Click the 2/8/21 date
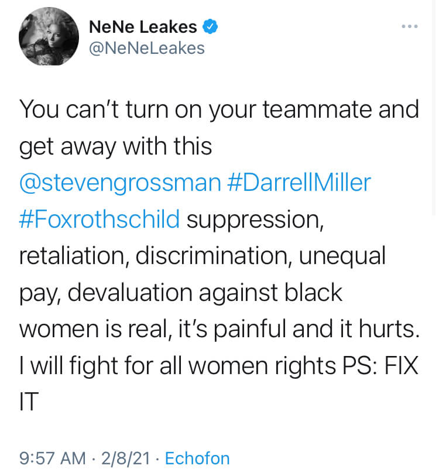The image size is (439, 476). [x=126, y=458]
